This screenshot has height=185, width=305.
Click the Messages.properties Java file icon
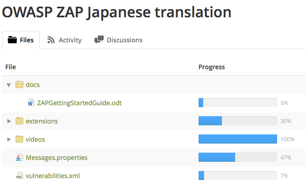(19, 158)
